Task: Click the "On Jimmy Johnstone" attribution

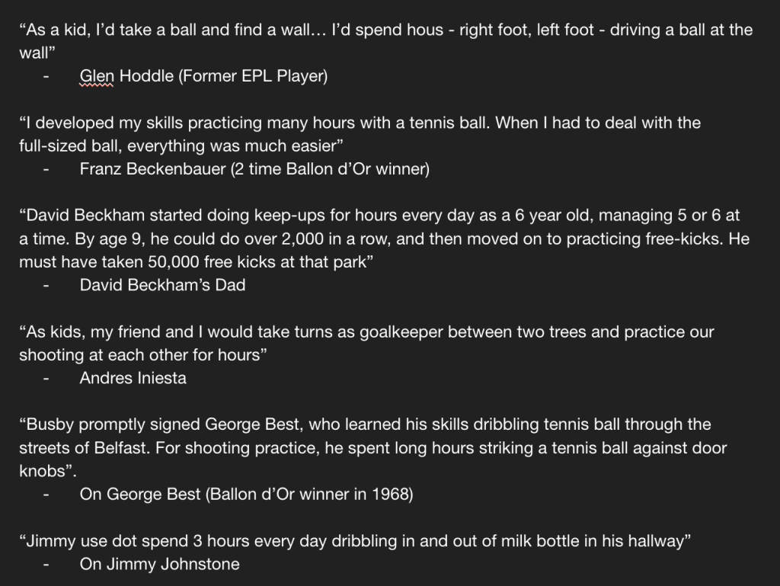Action: tap(159, 565)
